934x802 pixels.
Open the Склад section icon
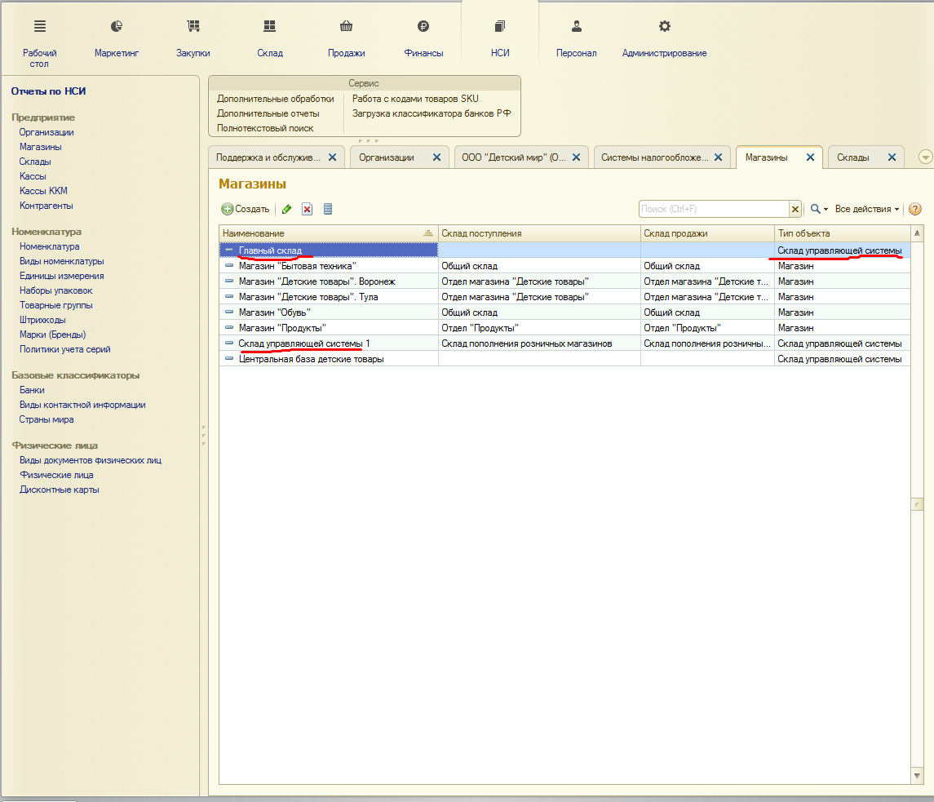[270, 27]
